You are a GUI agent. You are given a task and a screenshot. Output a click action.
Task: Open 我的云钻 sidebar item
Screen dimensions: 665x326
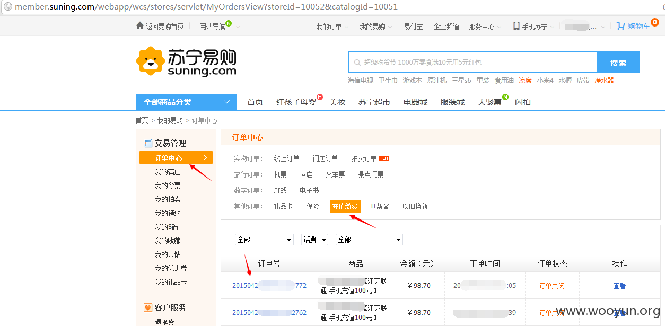point(168,254)
